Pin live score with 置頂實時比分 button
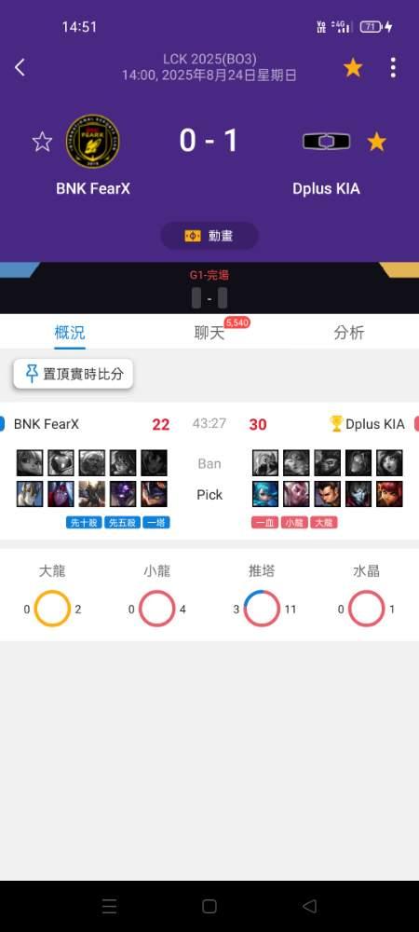 [73, 374]
